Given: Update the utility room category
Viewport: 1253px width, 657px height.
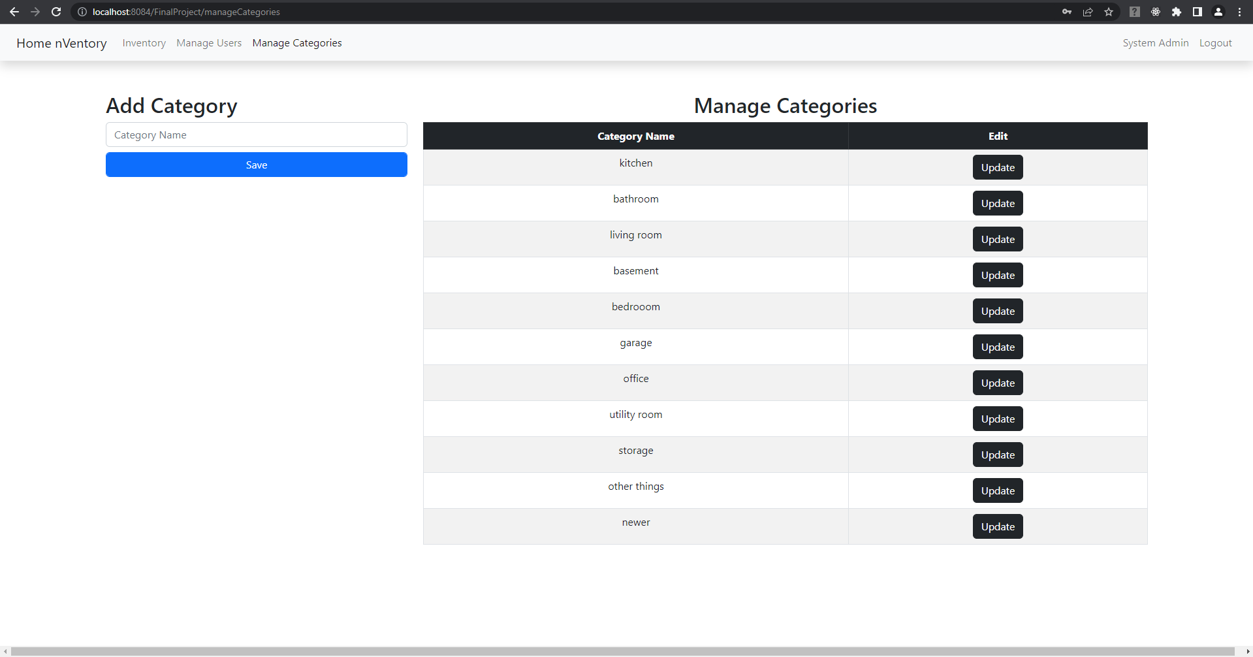Looking at the screenshot, I should point(998,419).
